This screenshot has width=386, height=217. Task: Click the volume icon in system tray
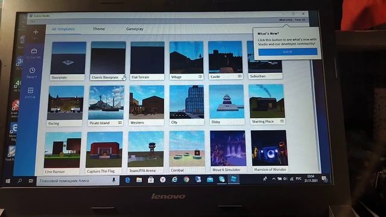[285, 179]
